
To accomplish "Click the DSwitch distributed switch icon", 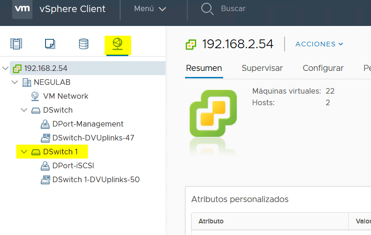I will pos(36,110).
